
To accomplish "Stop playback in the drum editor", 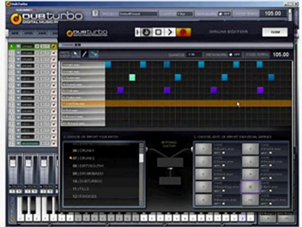I will [x=158, y=32].
